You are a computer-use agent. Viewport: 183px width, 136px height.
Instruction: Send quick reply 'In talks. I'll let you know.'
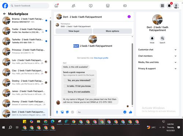79,86
